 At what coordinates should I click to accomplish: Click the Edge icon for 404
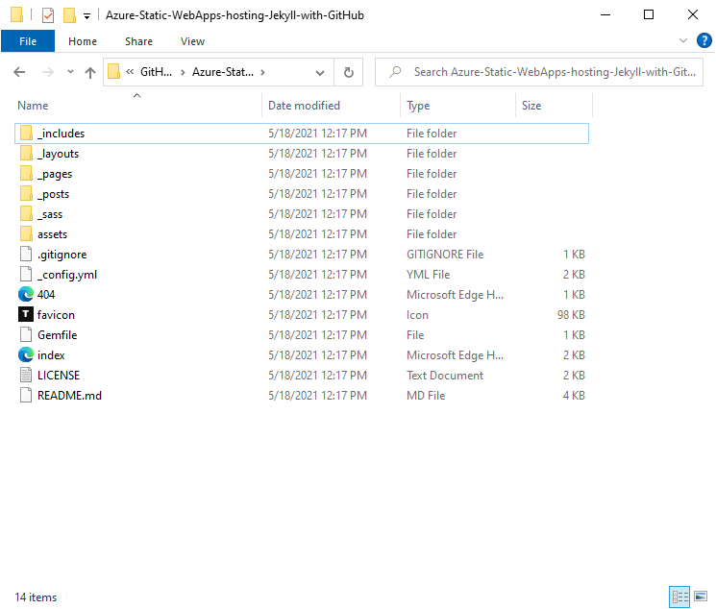[x=26, y=294]
